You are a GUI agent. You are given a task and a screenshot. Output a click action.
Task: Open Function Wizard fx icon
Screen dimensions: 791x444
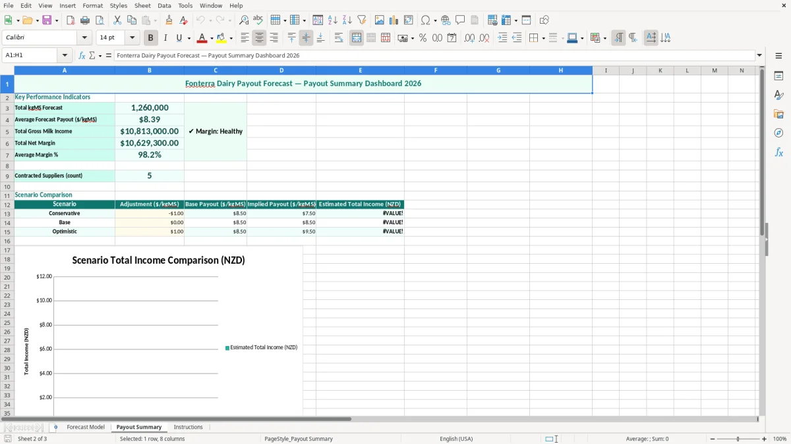82,55
